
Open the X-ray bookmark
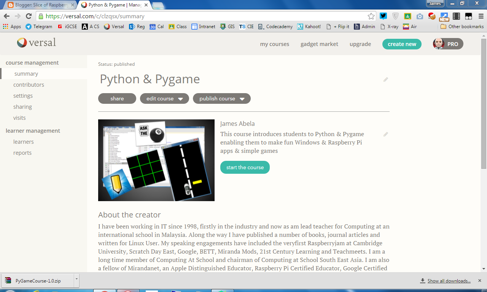(389, 27)
